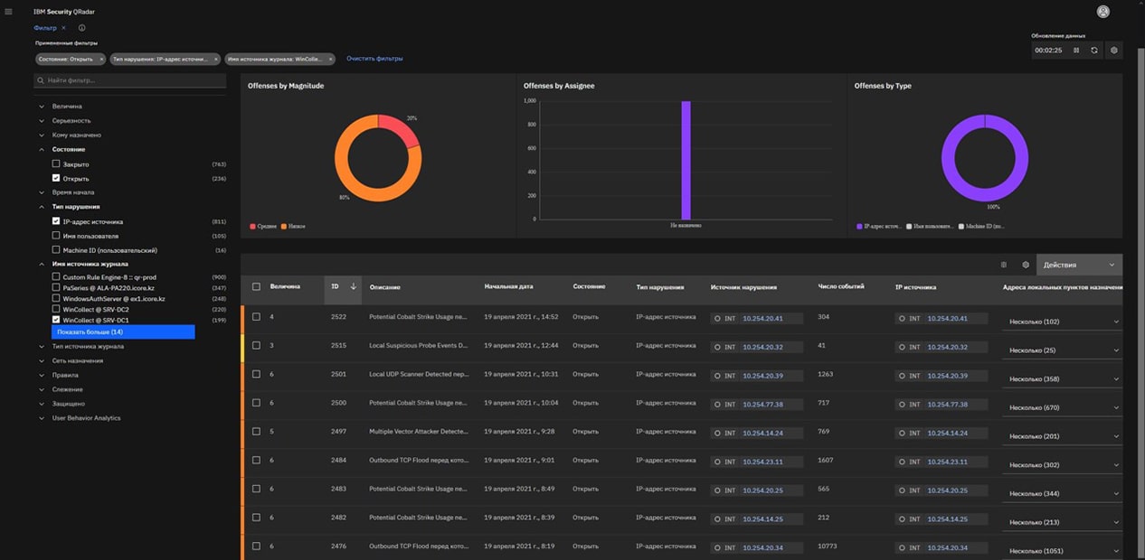Click the user profile avatar icon
This screenshot has height=560, width=1145.
click(x=1102, y=12)
